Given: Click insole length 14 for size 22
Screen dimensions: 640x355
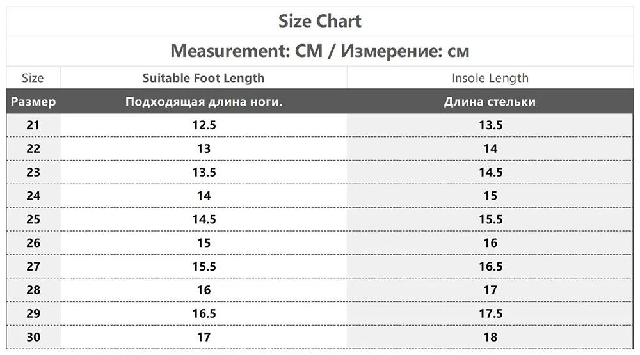Looking at the screenshot, I should tap(491, 148).
